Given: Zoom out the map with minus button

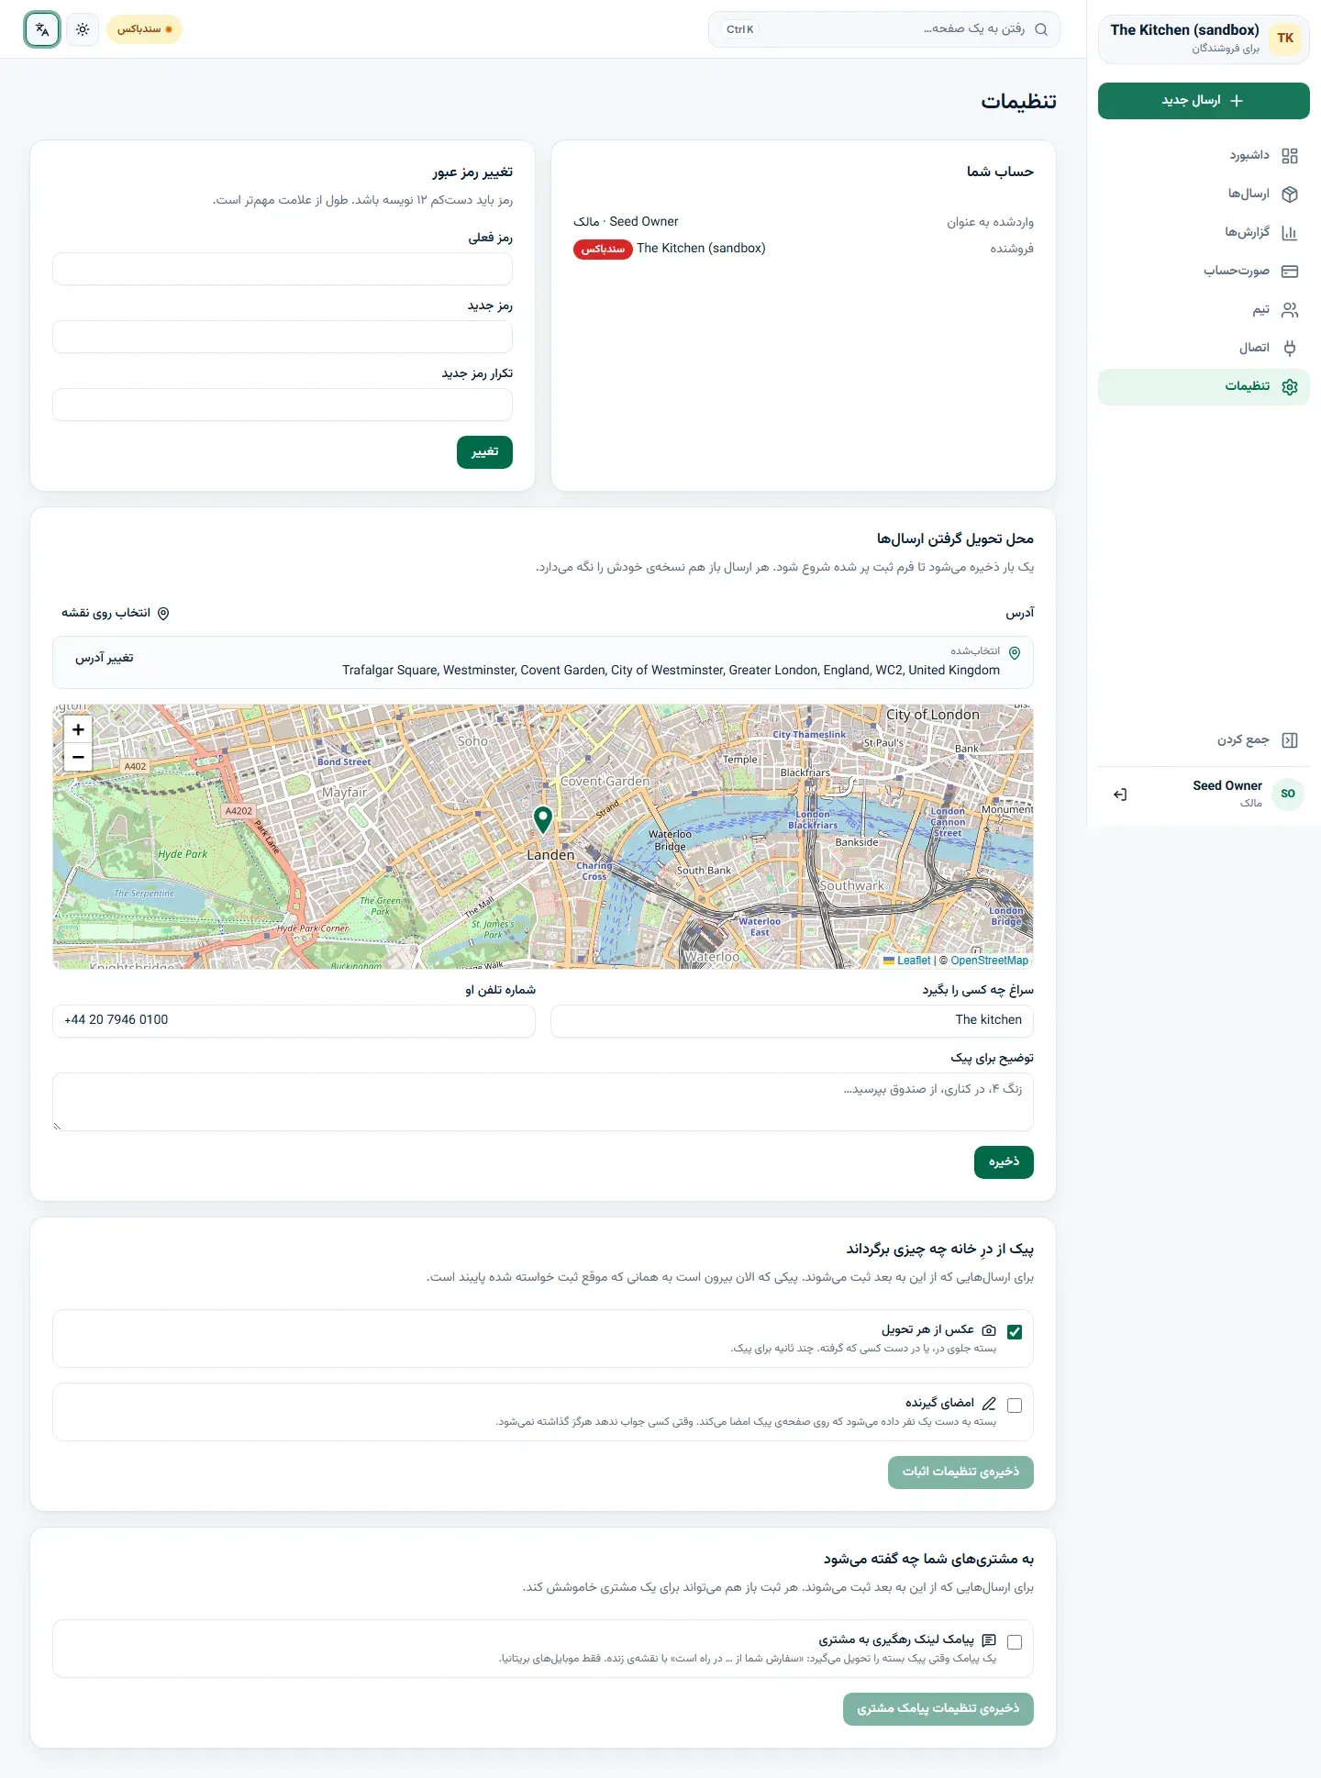Looking at the screenshot, I should coord(78,757).
